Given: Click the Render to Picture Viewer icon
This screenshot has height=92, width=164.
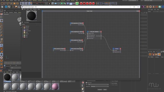Looking at the screenshot, I should tap(37, 3).
